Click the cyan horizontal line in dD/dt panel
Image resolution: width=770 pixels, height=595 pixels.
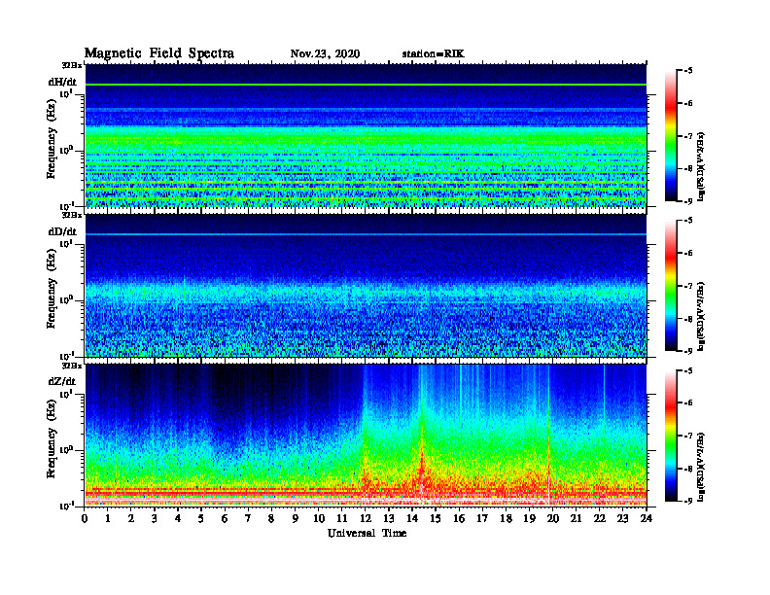point(366,234)
